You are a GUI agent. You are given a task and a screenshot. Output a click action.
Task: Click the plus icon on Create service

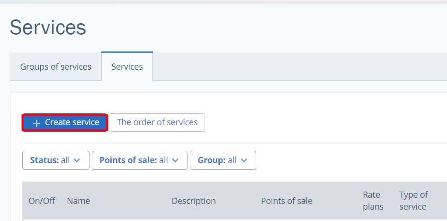(x=36, y=123)
